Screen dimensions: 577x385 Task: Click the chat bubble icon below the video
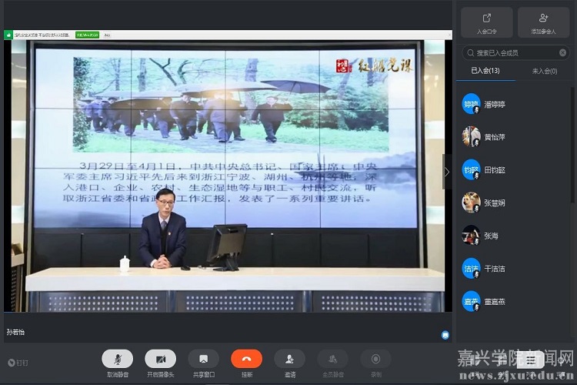click(x=445, y=335)
